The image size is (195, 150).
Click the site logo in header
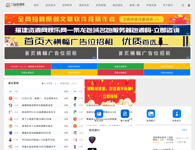[15, 5]
